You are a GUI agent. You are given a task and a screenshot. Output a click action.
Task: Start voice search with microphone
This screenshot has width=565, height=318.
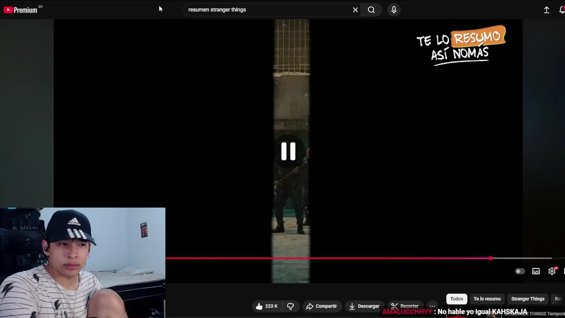[x=394, y=10]
